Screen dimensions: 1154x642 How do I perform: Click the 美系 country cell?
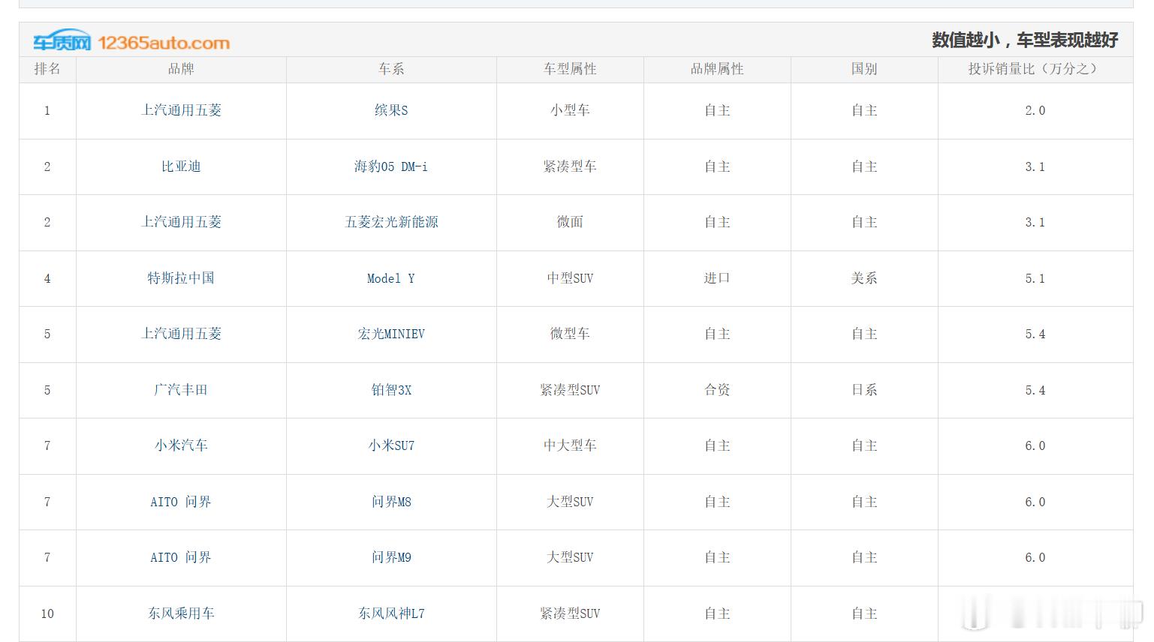[x=864, y=278]
